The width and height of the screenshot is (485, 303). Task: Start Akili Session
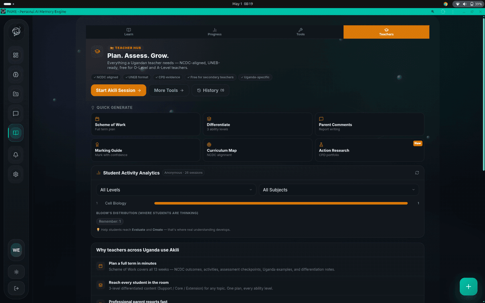(119, 90)
